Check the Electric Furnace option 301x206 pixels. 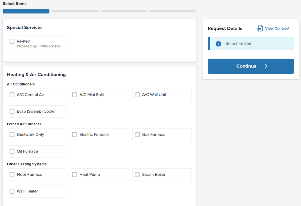point(74,134)
